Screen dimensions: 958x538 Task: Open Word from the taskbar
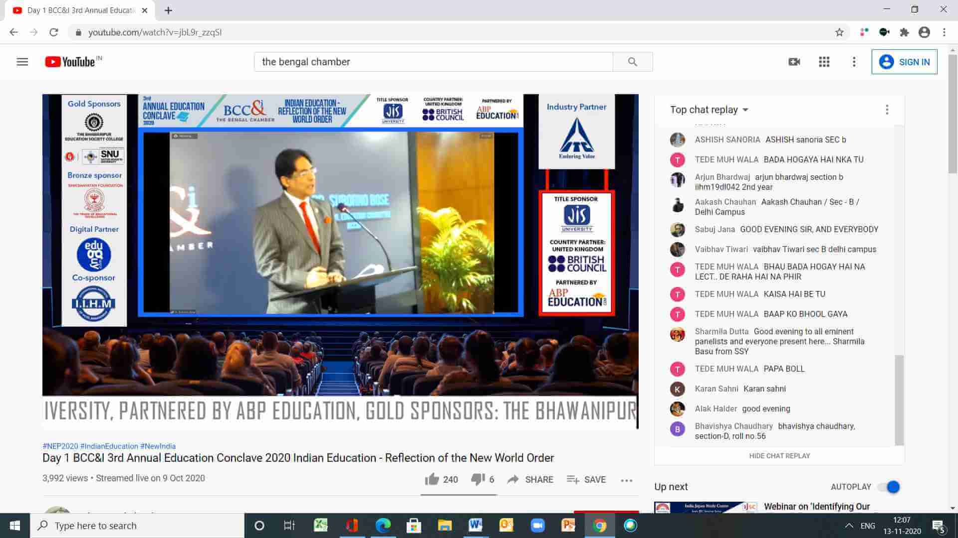(476, 526)
